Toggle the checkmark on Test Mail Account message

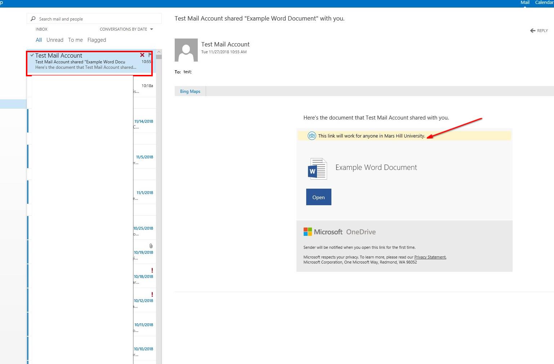32,55
